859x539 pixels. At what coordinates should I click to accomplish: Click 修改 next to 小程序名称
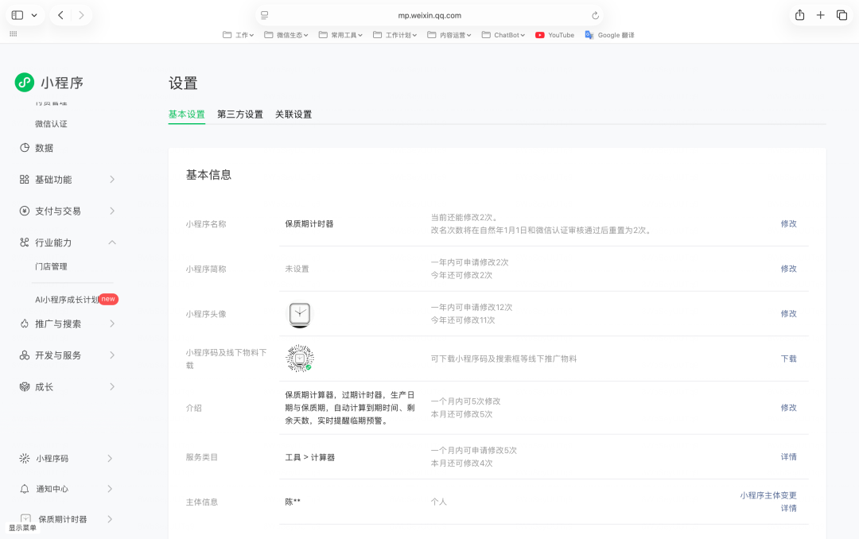(x=788, y=223)
